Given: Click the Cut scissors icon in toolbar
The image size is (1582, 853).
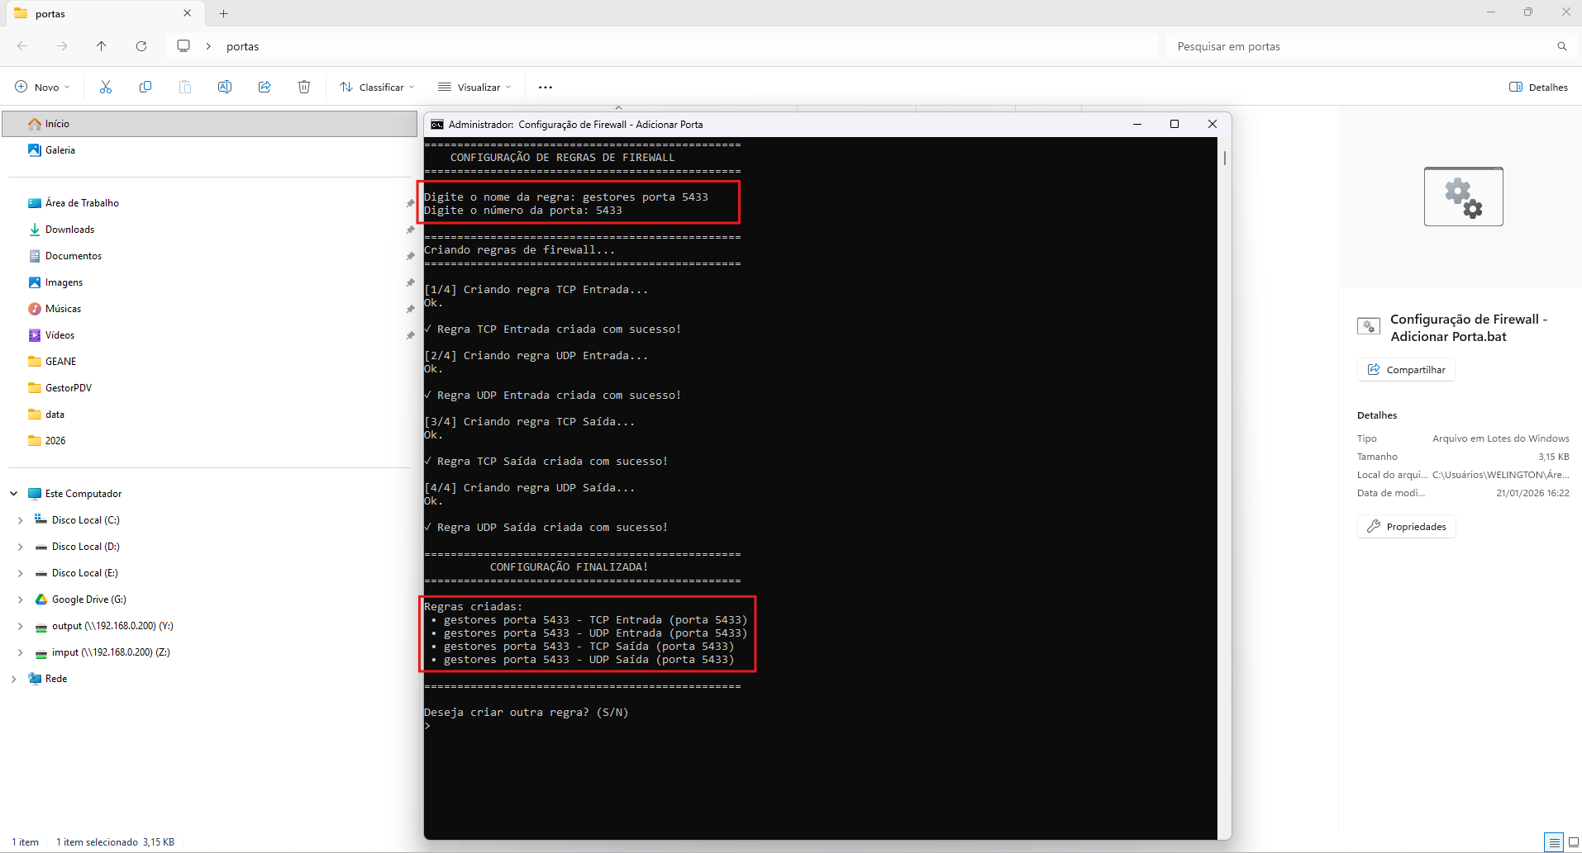Looking at the screenshot, I should [x=106, y=87].
